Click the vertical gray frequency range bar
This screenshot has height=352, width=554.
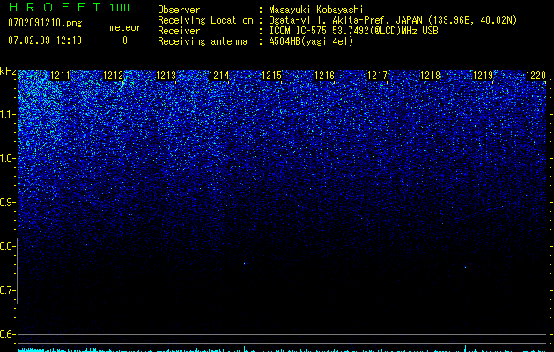[x=18, y=272]
